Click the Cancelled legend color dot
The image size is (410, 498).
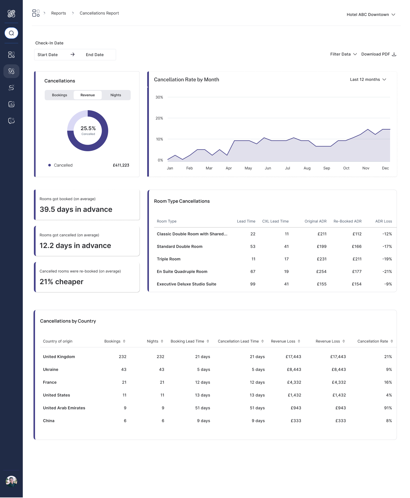pyautogui.click(x=50, y=165)
